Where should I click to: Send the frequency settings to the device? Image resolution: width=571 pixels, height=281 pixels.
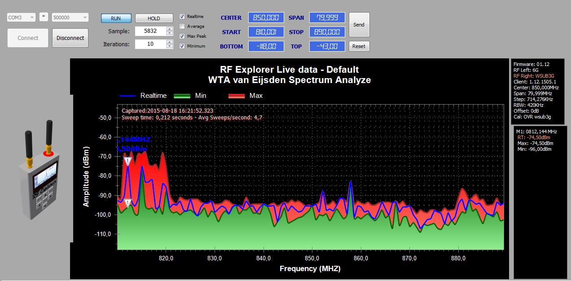(x=359, y=25)
